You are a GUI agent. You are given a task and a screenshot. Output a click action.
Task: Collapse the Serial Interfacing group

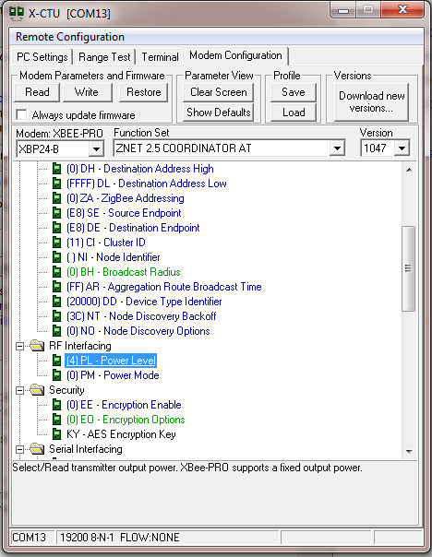click(20, 449)
